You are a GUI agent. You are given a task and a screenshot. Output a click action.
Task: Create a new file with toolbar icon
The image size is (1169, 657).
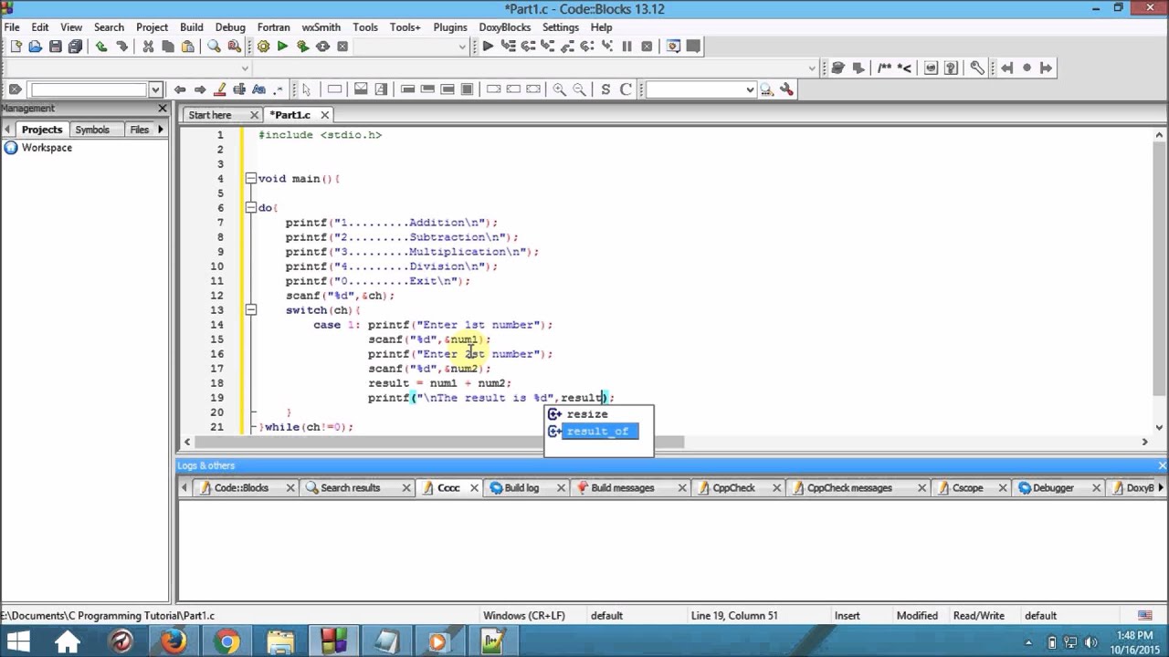(16, 47)
